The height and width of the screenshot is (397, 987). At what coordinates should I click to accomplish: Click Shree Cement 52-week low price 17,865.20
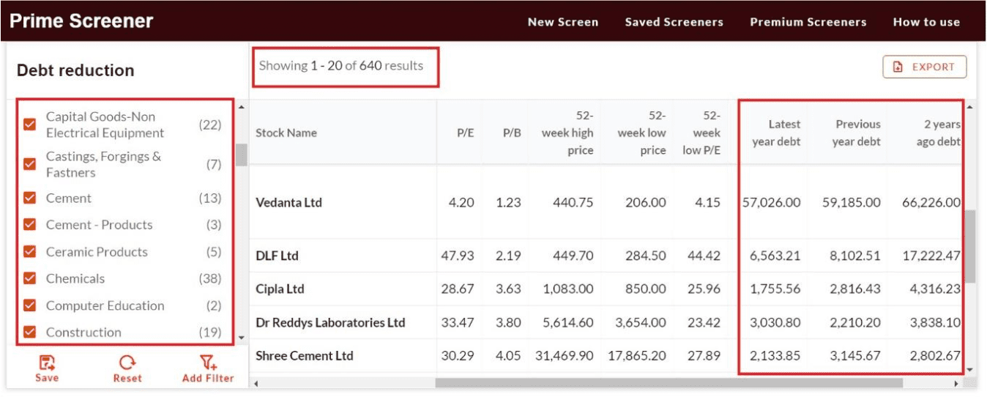pyautogui.click(x=637, y=356)
